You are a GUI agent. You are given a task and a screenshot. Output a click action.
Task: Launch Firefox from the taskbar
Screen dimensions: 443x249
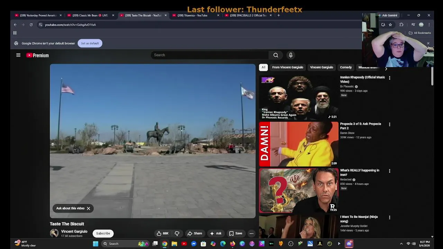[x=233, y=244]
